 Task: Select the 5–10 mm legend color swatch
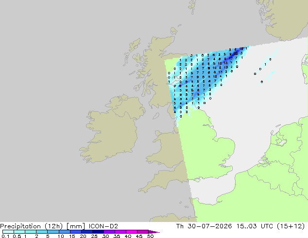[x=53, y=232]
